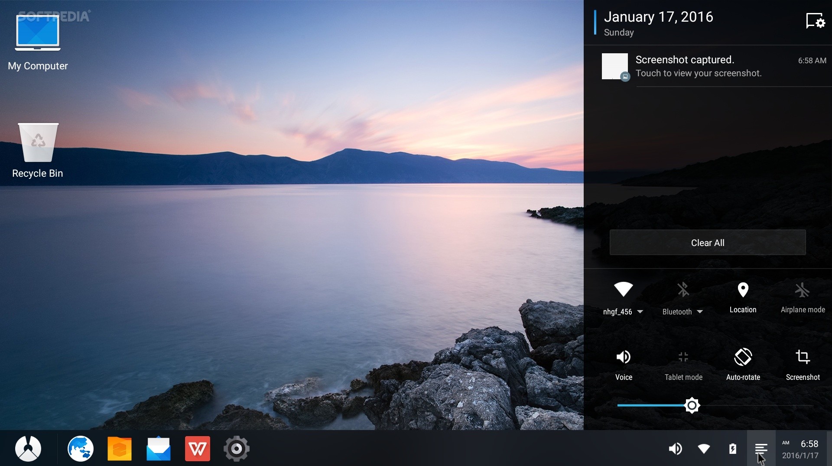This screenshot has width=832, height=466.
Task: Open the orange file manager app
Action: 119,449
